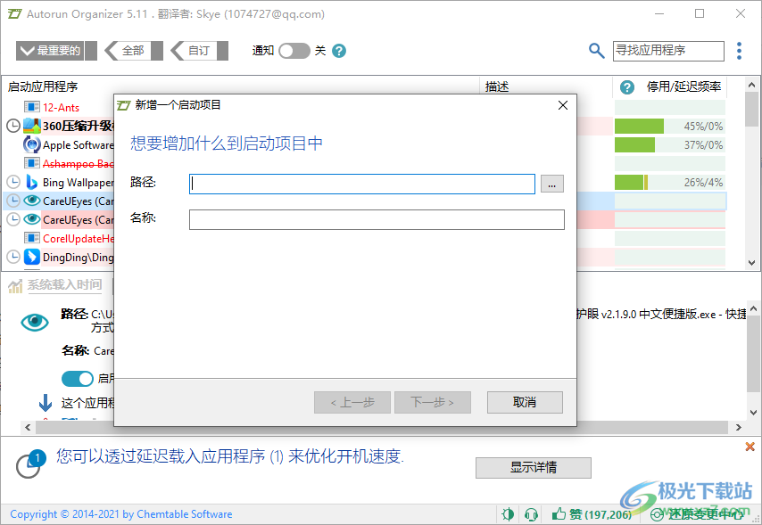The height and width of the screenshot is (525, 762).
Task: Click the Bing Wallpaper icon
Action: tap(32, 182)
